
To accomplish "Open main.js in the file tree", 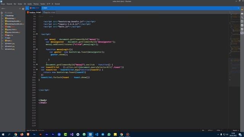I will click(8, 41).
